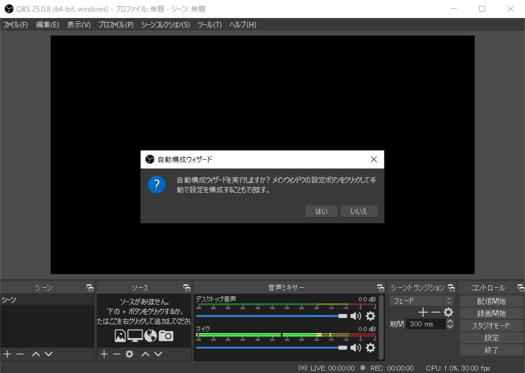This screenshot has width=525, height=373.
Task: Move the scene down with the down arrow
Action: [49, 354]
